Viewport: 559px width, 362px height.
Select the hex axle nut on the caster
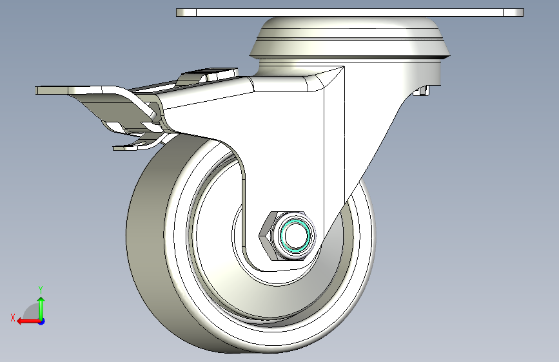pos(268,236)
